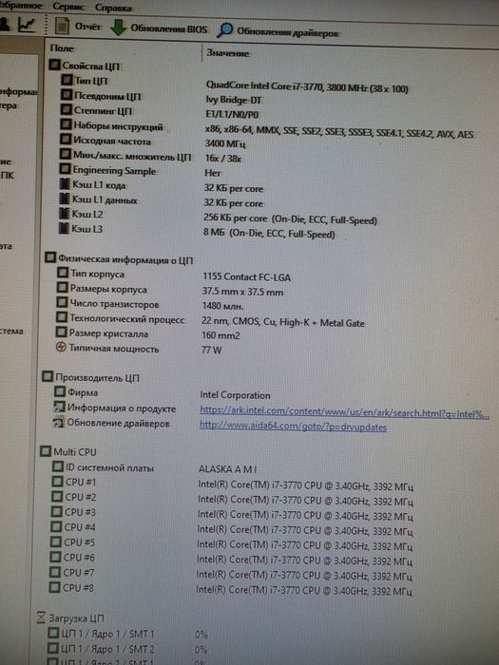Image resolution: width=499 pixels, height=665 pixels.
Task: Click the Обновления драйверов button
Action: click(278, 30)
